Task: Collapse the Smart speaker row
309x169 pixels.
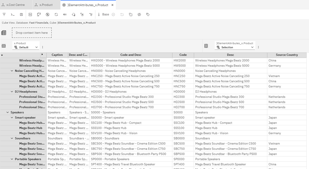Action: tap(12, 118)
